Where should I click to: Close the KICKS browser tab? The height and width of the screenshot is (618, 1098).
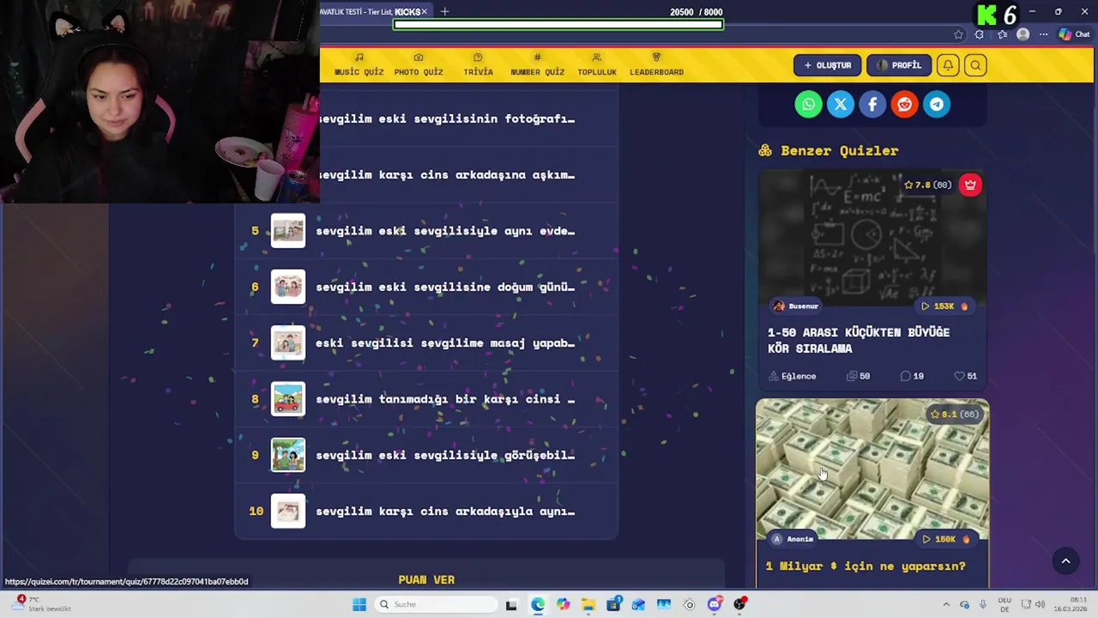click(x=424, y=12)
